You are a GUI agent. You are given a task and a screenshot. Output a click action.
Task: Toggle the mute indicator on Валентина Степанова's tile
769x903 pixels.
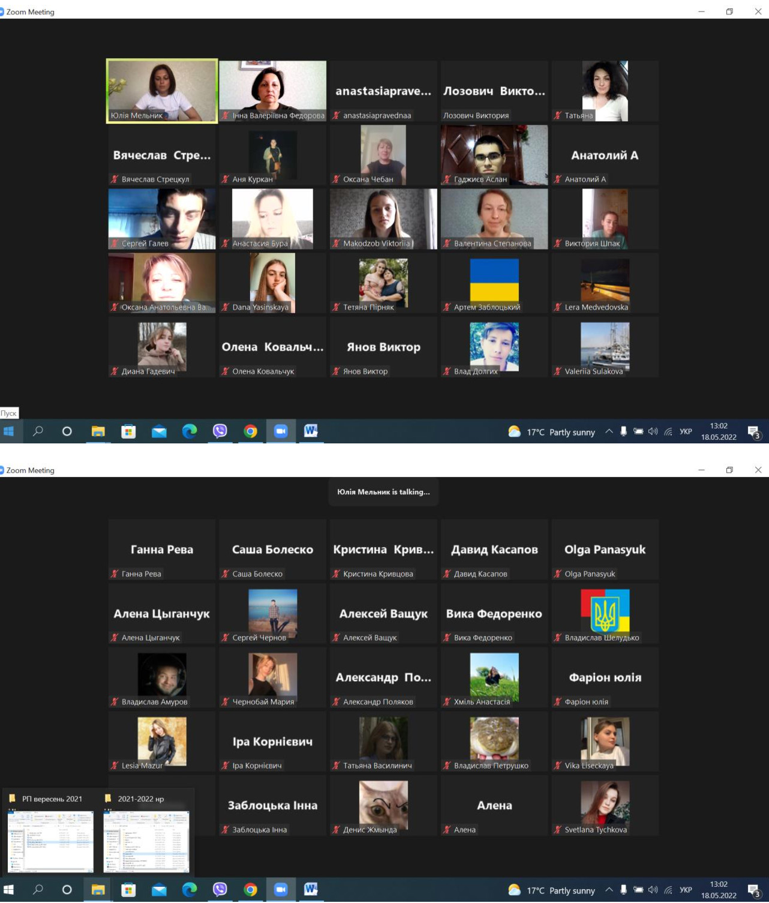[x=447, y=244]
